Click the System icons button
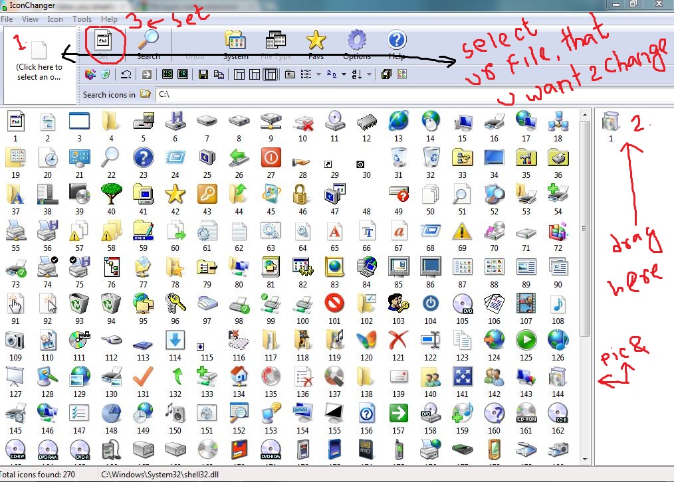This screenshot has height=482, width=674. (x=235, y=41)
